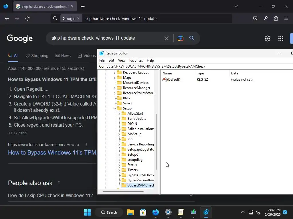Expand the SetupCl subkey
The height and width of the screenshot is (219, 293).
119,155
